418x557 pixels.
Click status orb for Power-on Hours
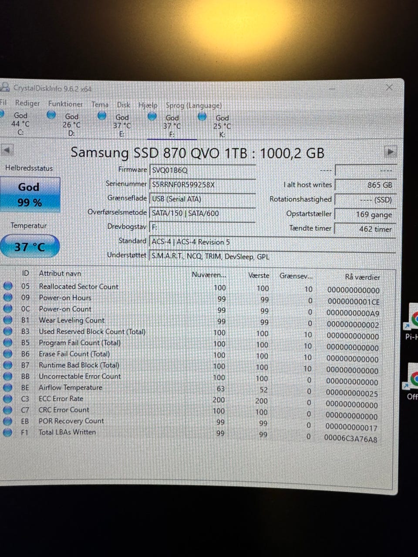pos(8,297)
